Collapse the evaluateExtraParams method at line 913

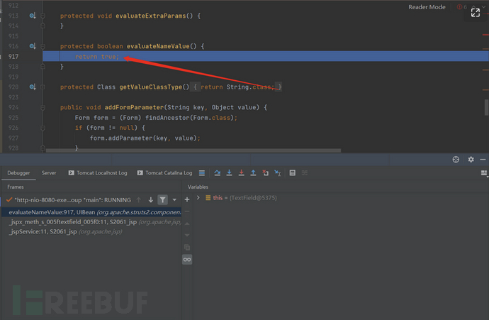(43, 16)
